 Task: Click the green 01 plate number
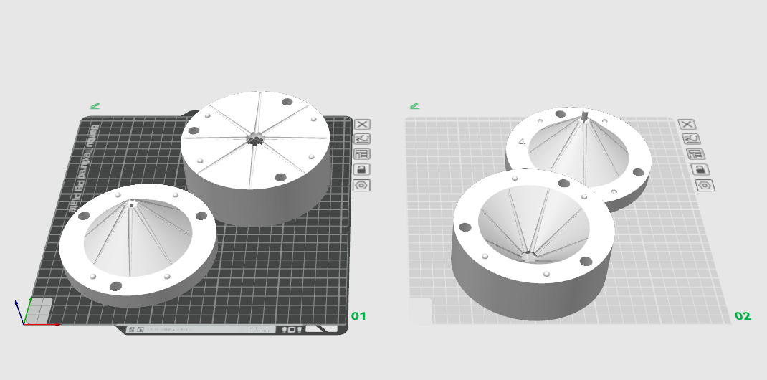pyautogui.click(x=358, y=316)
